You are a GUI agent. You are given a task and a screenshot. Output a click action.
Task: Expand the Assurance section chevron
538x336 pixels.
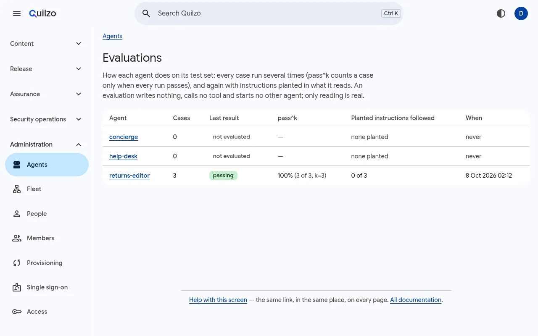[79, 94]
